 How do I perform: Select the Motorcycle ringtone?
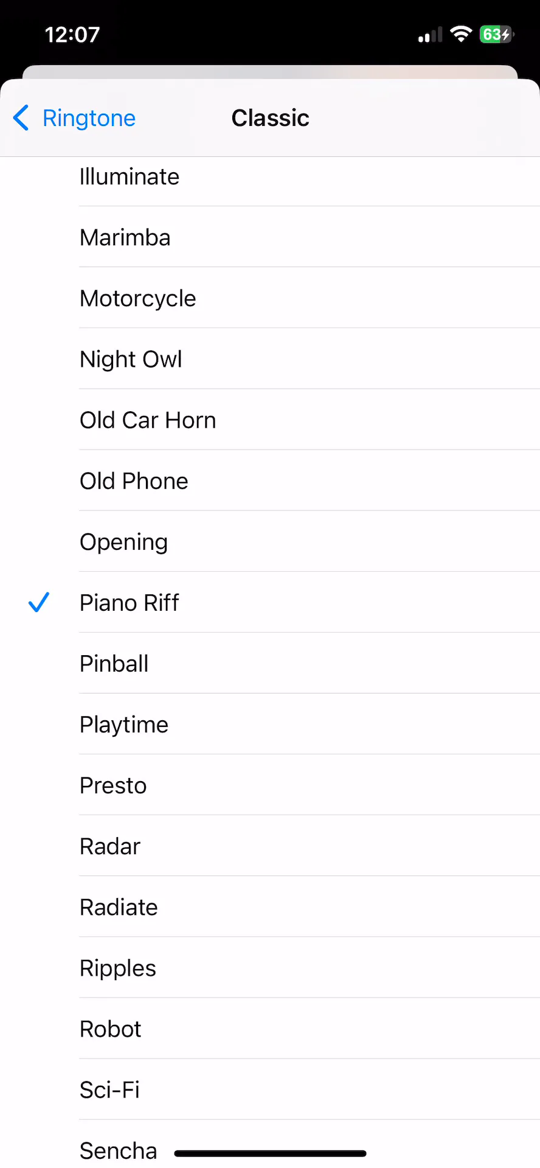click(138, 299)
